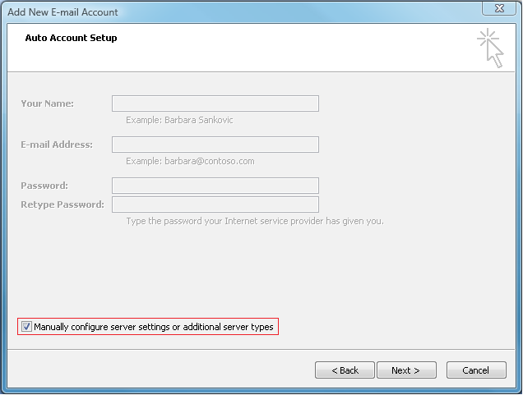Click the 'Password:' label
This screenshot has width=523, height=395.
tap(44, 186)
